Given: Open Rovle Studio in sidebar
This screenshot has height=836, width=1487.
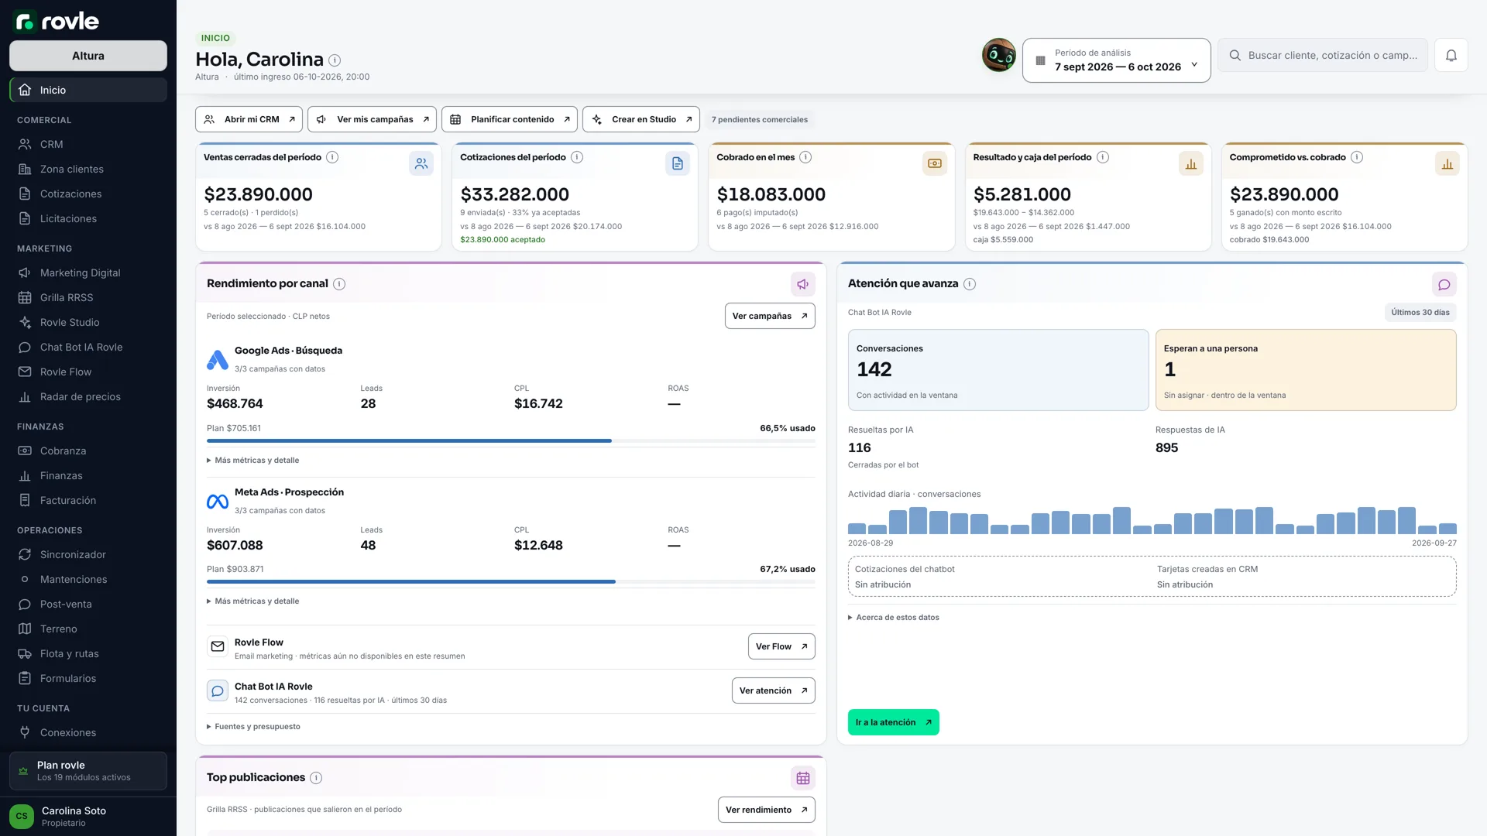Looking at the screenshot, I should coord(88,322).
